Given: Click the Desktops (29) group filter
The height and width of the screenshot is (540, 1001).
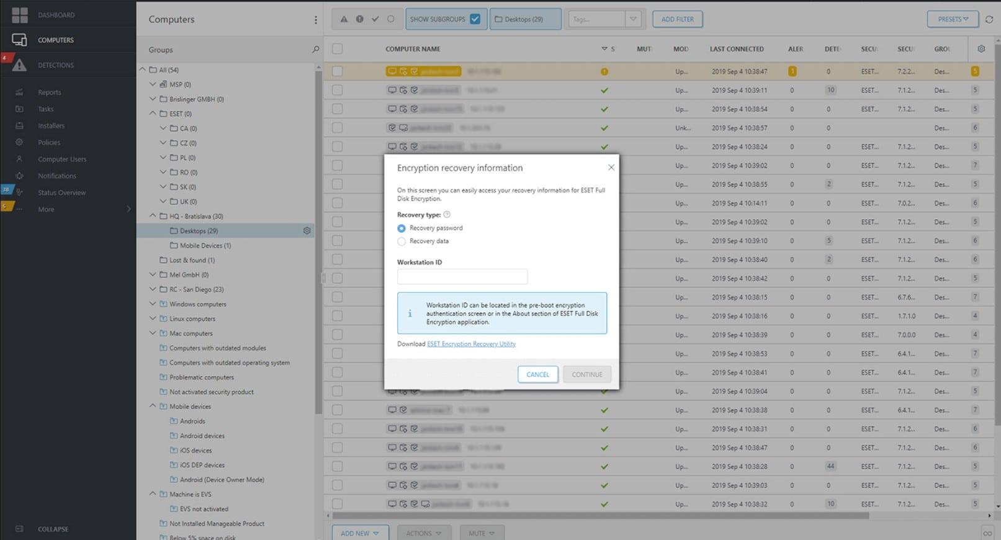Looking at the screenshot, I should (525, 19).
